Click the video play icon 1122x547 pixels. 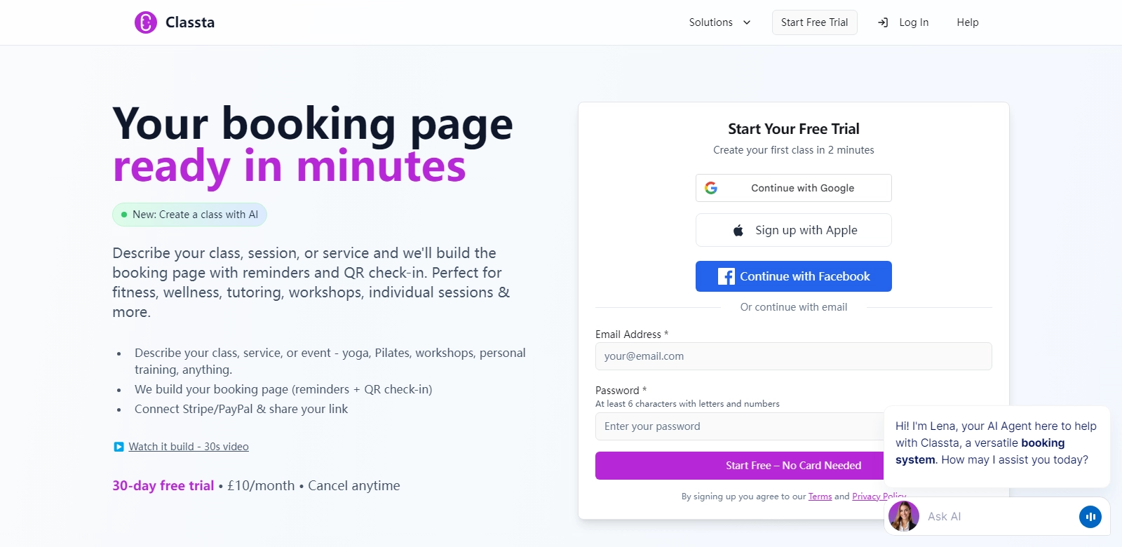(119, 447)
